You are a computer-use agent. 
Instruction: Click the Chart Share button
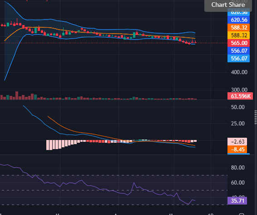pyautogui.click(x=228, y=5)
